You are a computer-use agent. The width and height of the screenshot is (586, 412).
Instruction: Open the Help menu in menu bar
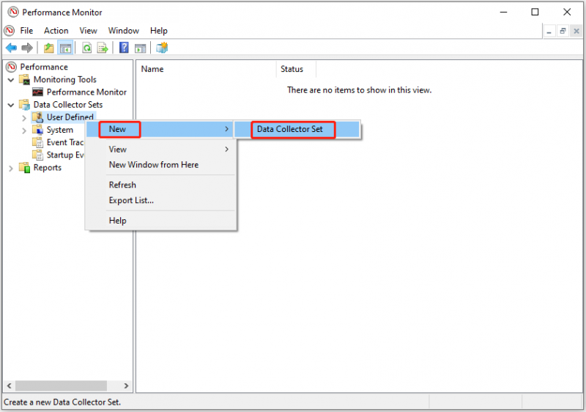(x=159, y=31)
